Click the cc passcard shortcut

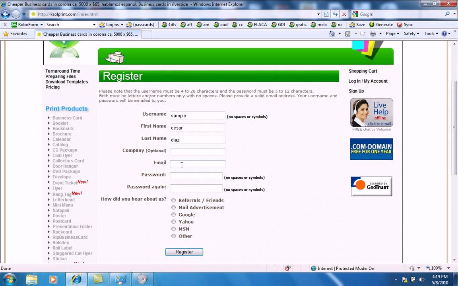tap(237, 25)
